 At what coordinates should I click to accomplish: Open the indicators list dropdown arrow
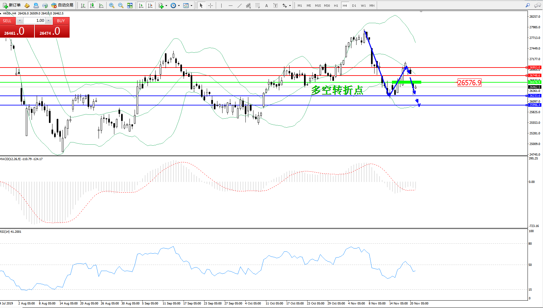(166, 5)
